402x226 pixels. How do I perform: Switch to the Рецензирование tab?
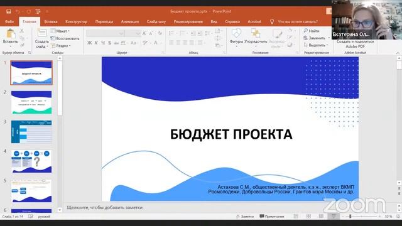click(x=188, y=21)
